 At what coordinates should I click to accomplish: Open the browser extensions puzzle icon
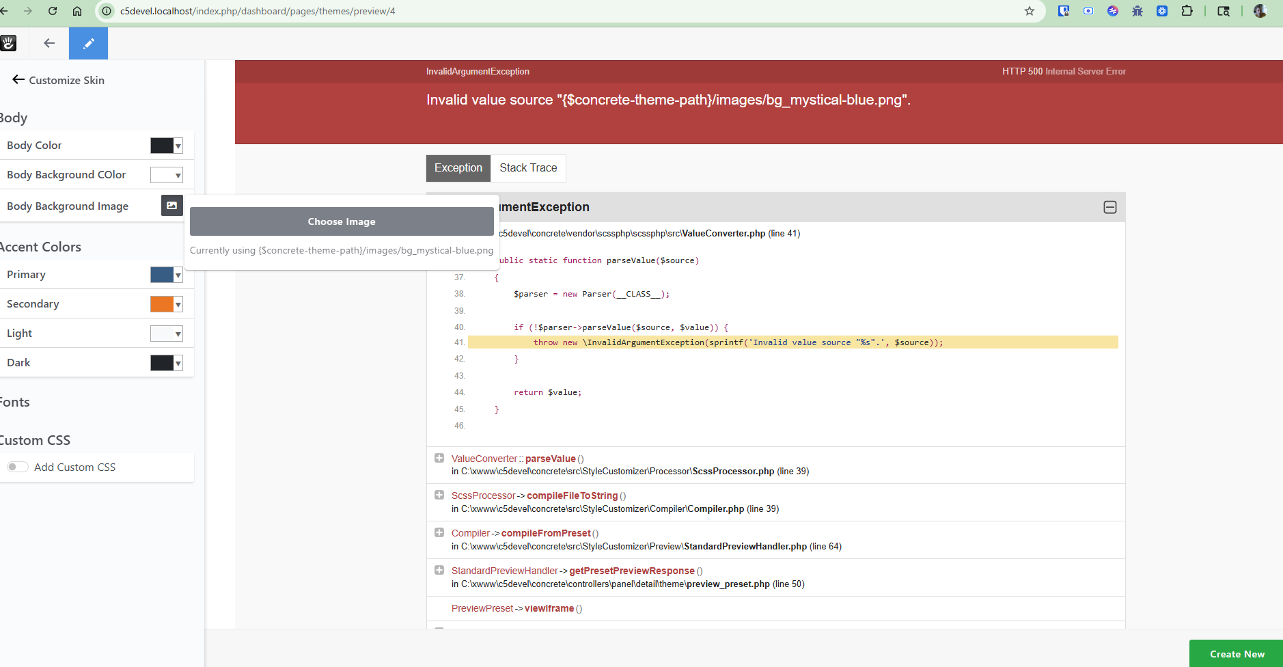tap(1187, 11)
